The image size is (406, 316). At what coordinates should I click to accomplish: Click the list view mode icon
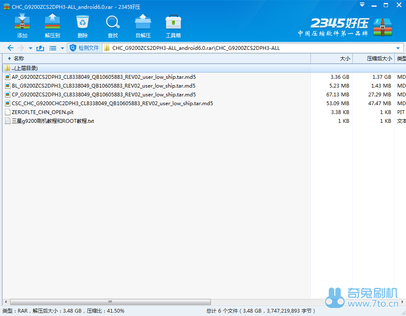click(53, 48)
